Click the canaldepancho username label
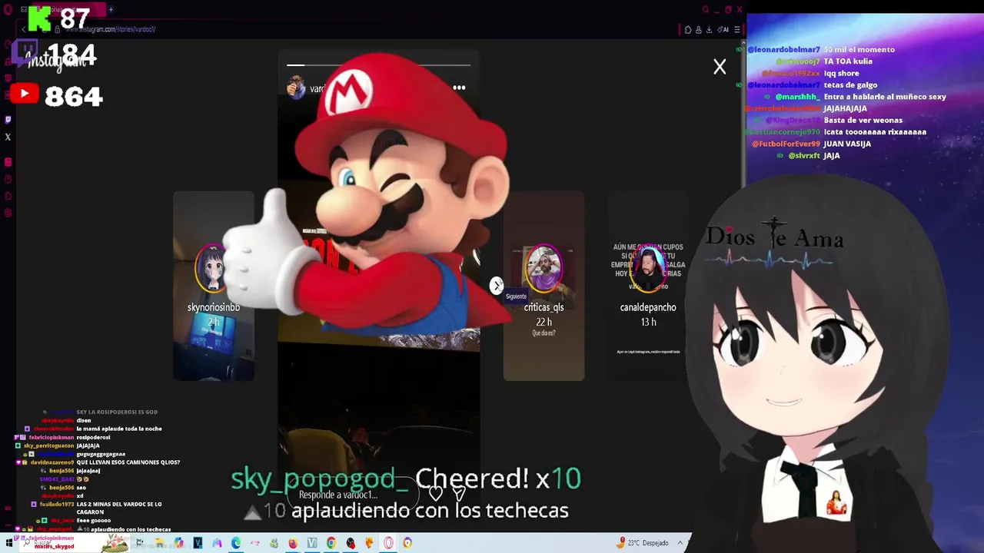Image resolution: width=984 pixels, height=553 pixels. [648, 307]
